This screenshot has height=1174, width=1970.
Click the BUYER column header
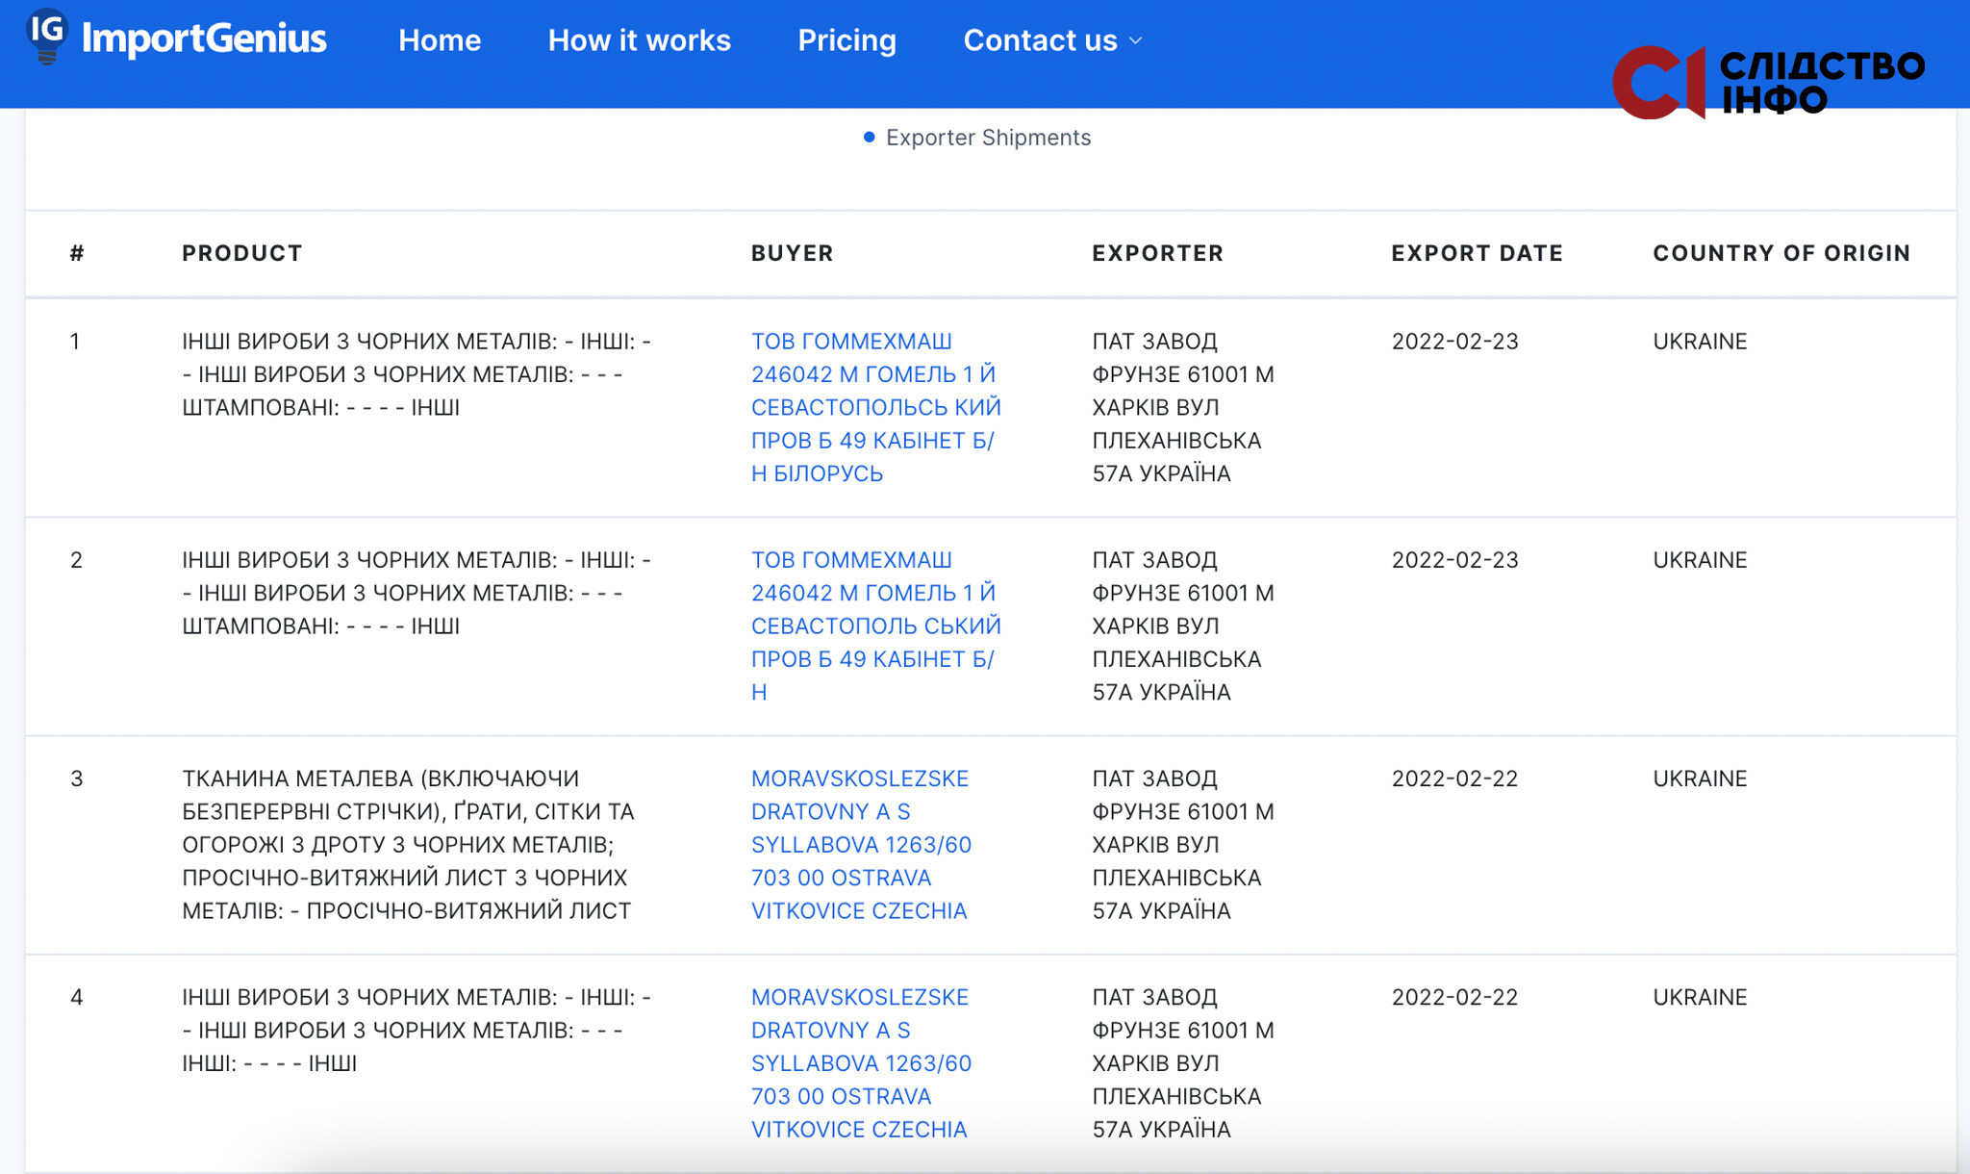click(x=793, y=253)
